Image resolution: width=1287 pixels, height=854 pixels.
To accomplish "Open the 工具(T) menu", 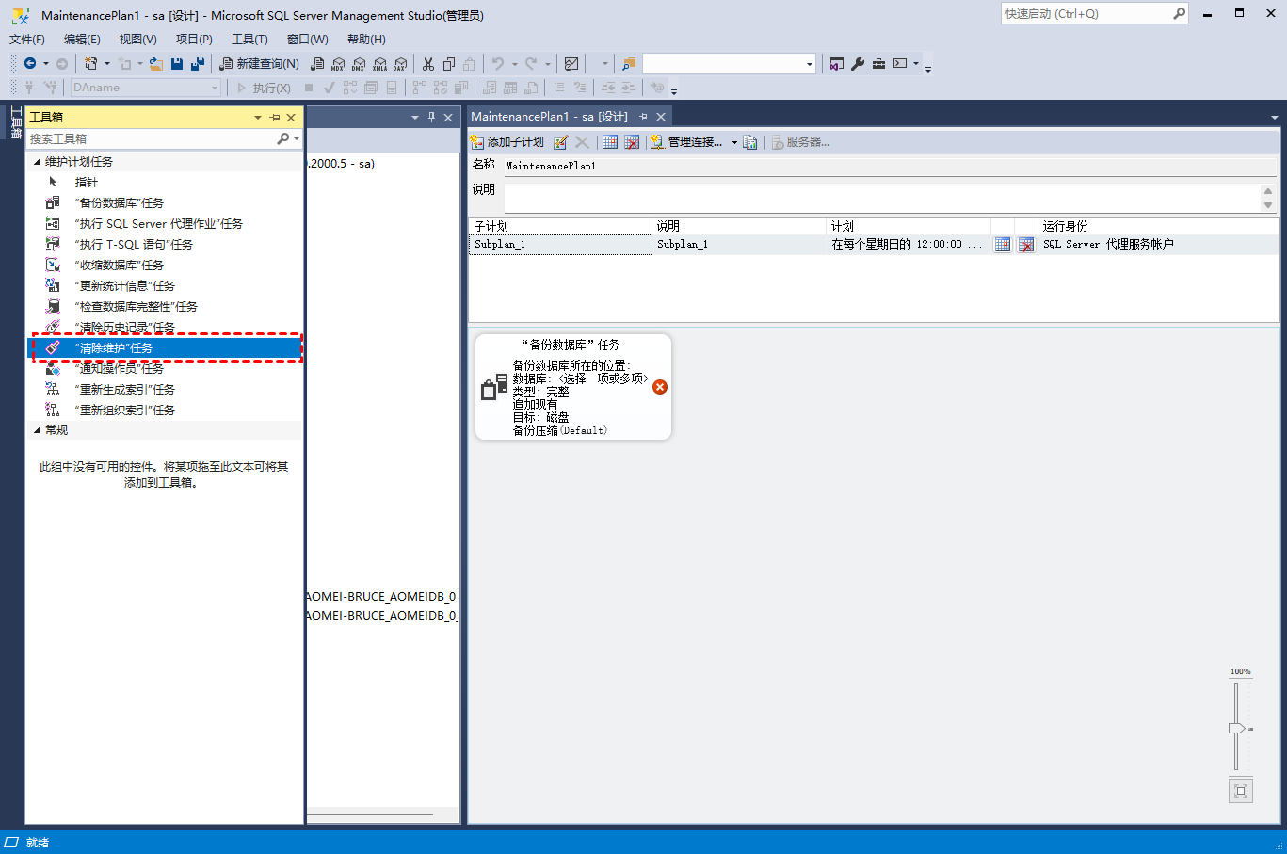I will coord(249,40).
